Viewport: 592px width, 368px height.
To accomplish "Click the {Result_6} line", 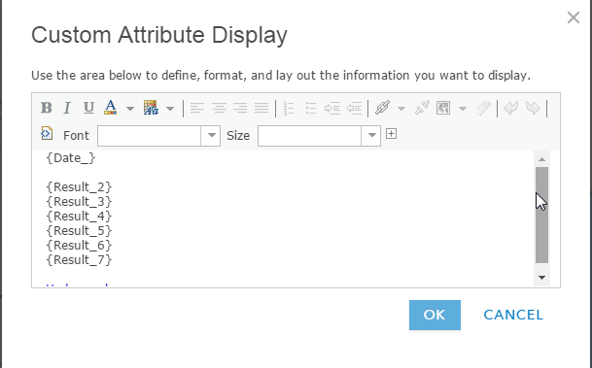I will coord(79,246).
